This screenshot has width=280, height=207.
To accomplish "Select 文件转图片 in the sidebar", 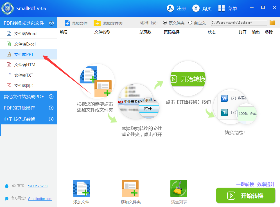I will [29, 86].
